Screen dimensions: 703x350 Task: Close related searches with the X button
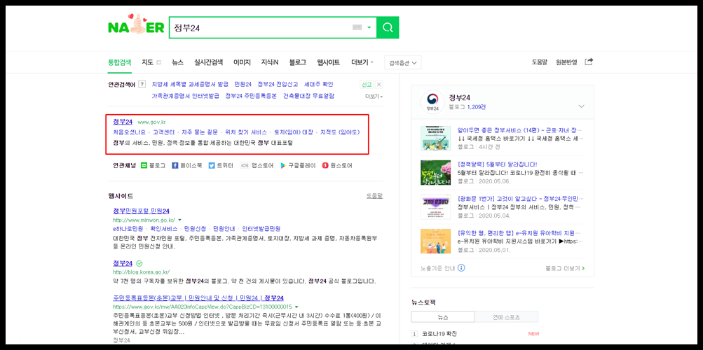pyautogui.click(x=379, y=85)
